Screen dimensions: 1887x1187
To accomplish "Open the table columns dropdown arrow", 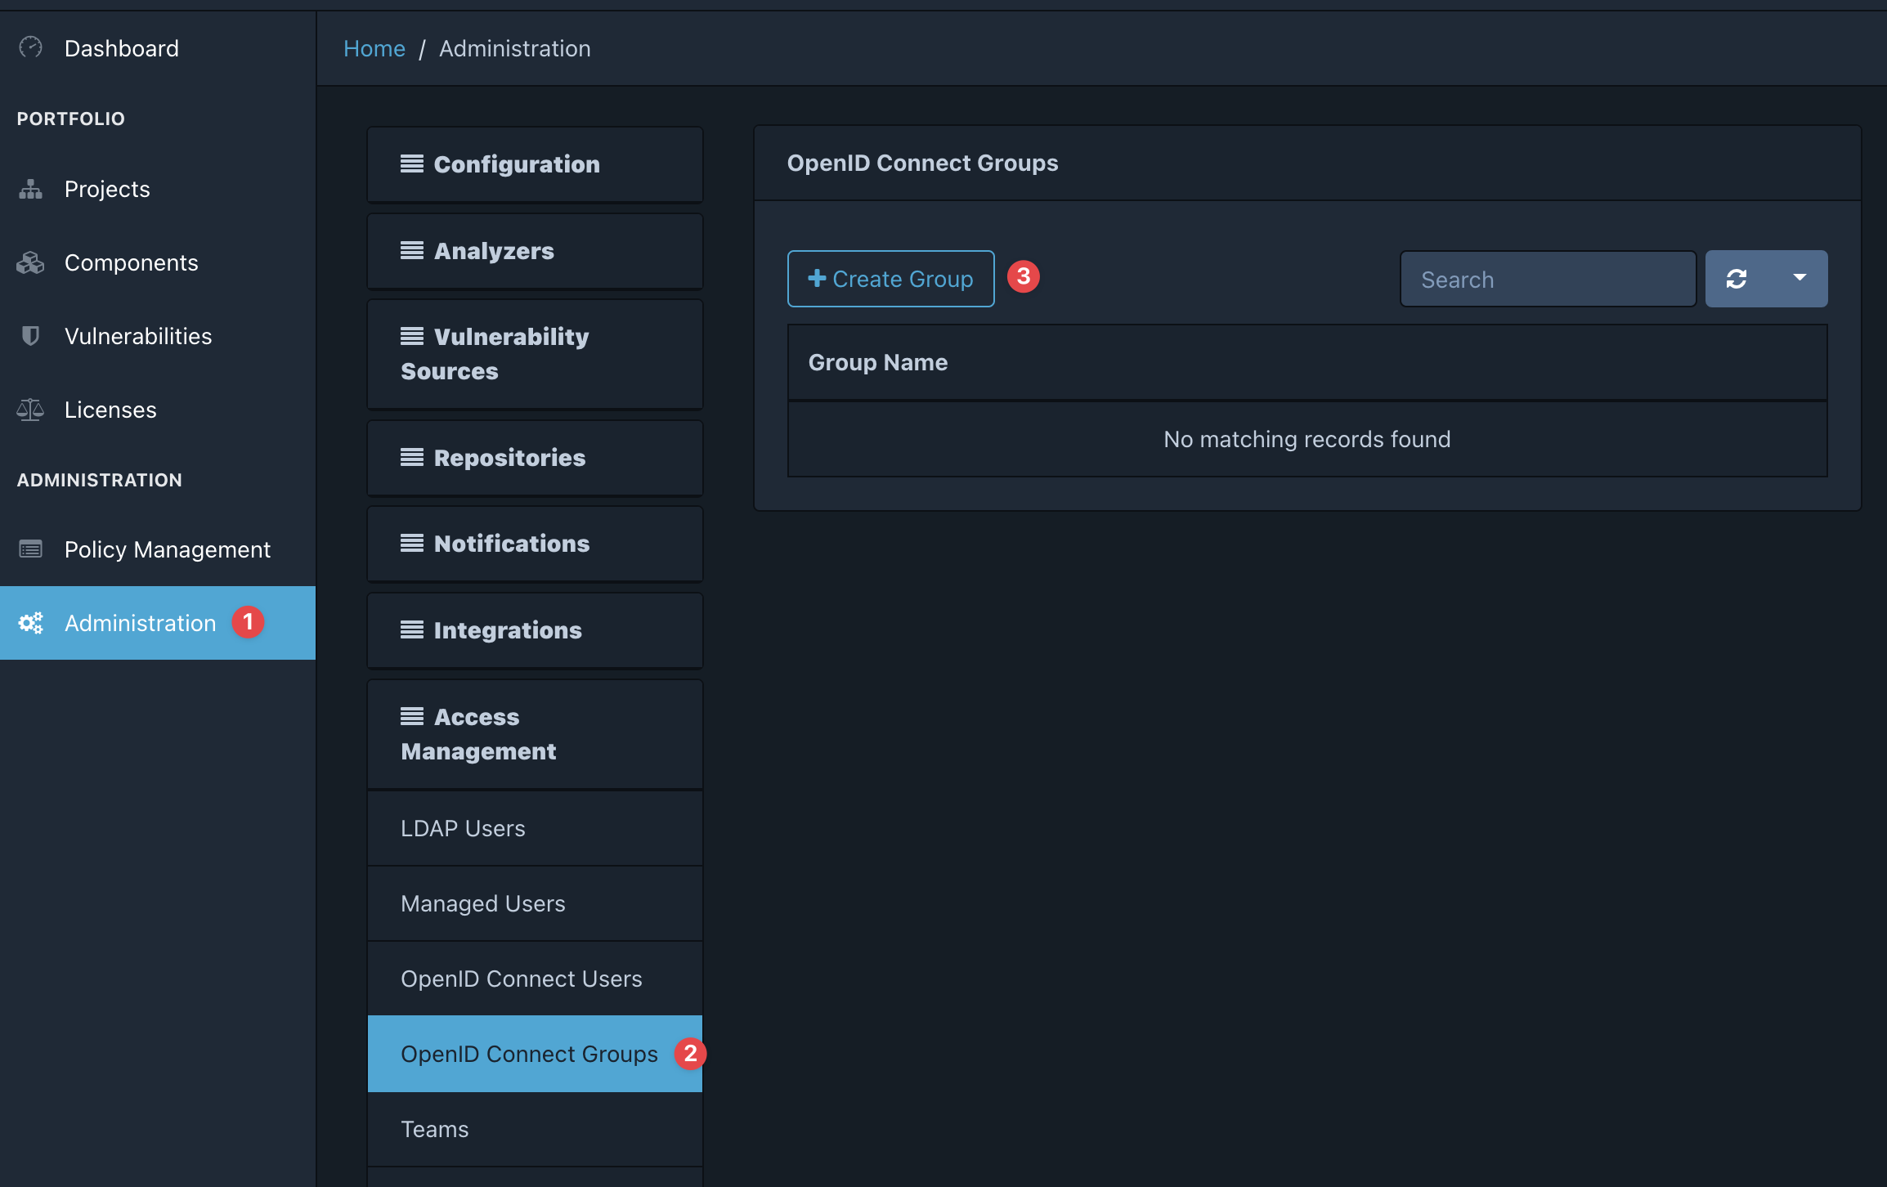I will pos(1799,278).
